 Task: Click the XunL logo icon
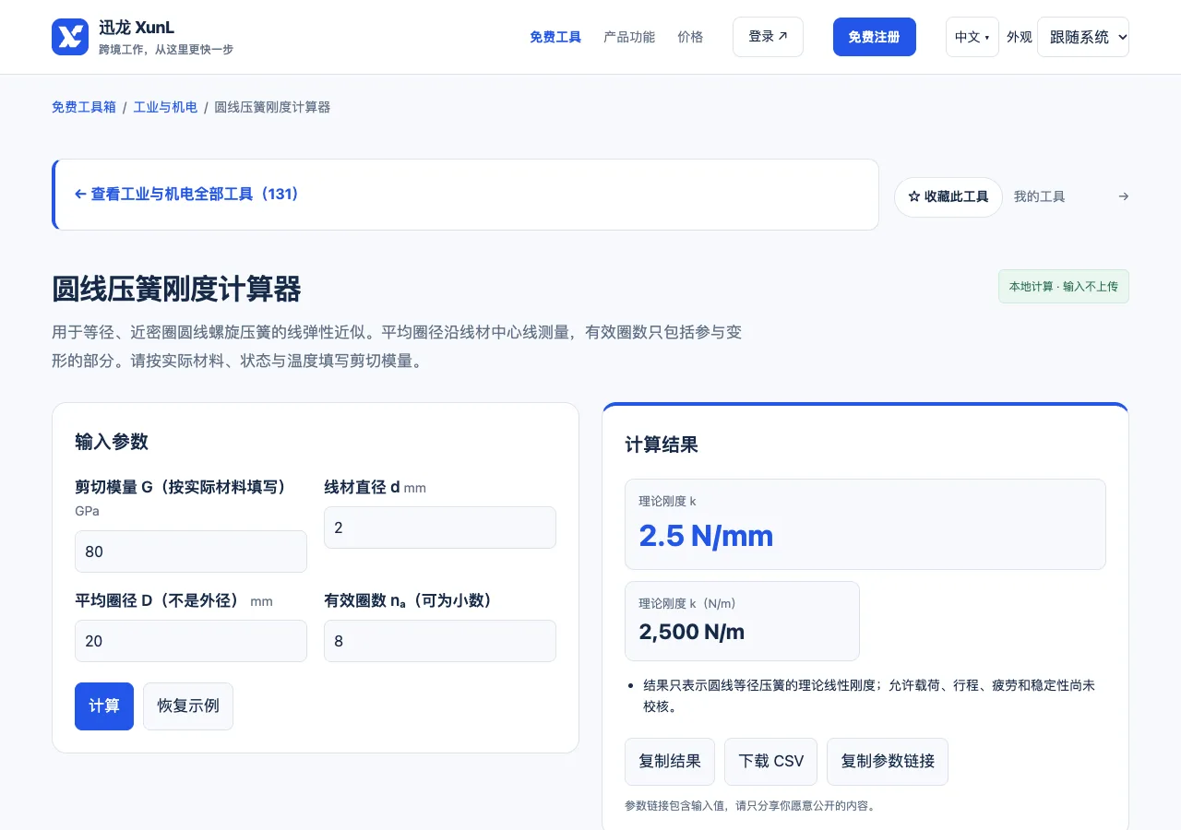70,37
